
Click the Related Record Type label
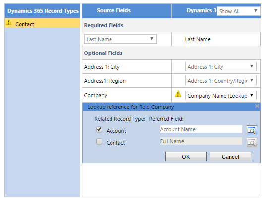119,119
